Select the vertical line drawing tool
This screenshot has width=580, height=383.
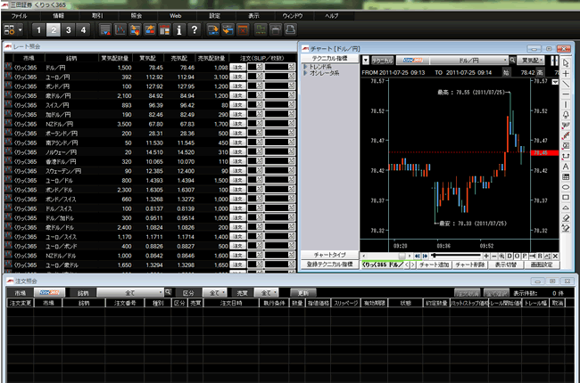click(566, 104)
